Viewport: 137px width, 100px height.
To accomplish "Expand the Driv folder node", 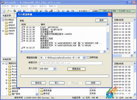I will pos(6,69).
